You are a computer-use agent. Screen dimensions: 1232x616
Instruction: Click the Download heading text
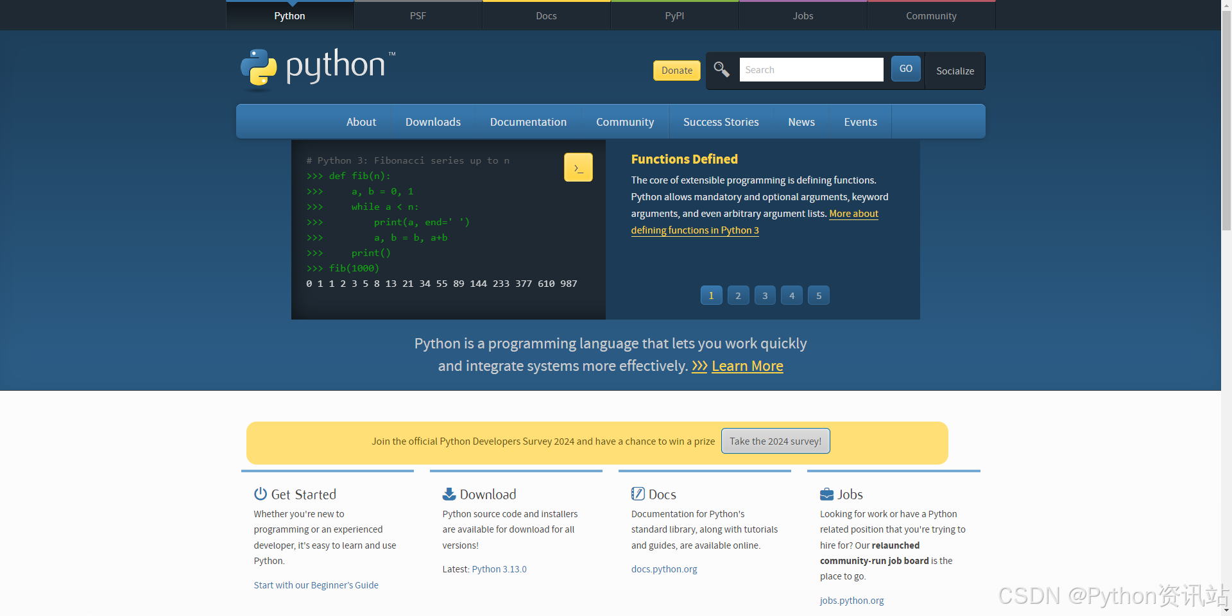488,494
